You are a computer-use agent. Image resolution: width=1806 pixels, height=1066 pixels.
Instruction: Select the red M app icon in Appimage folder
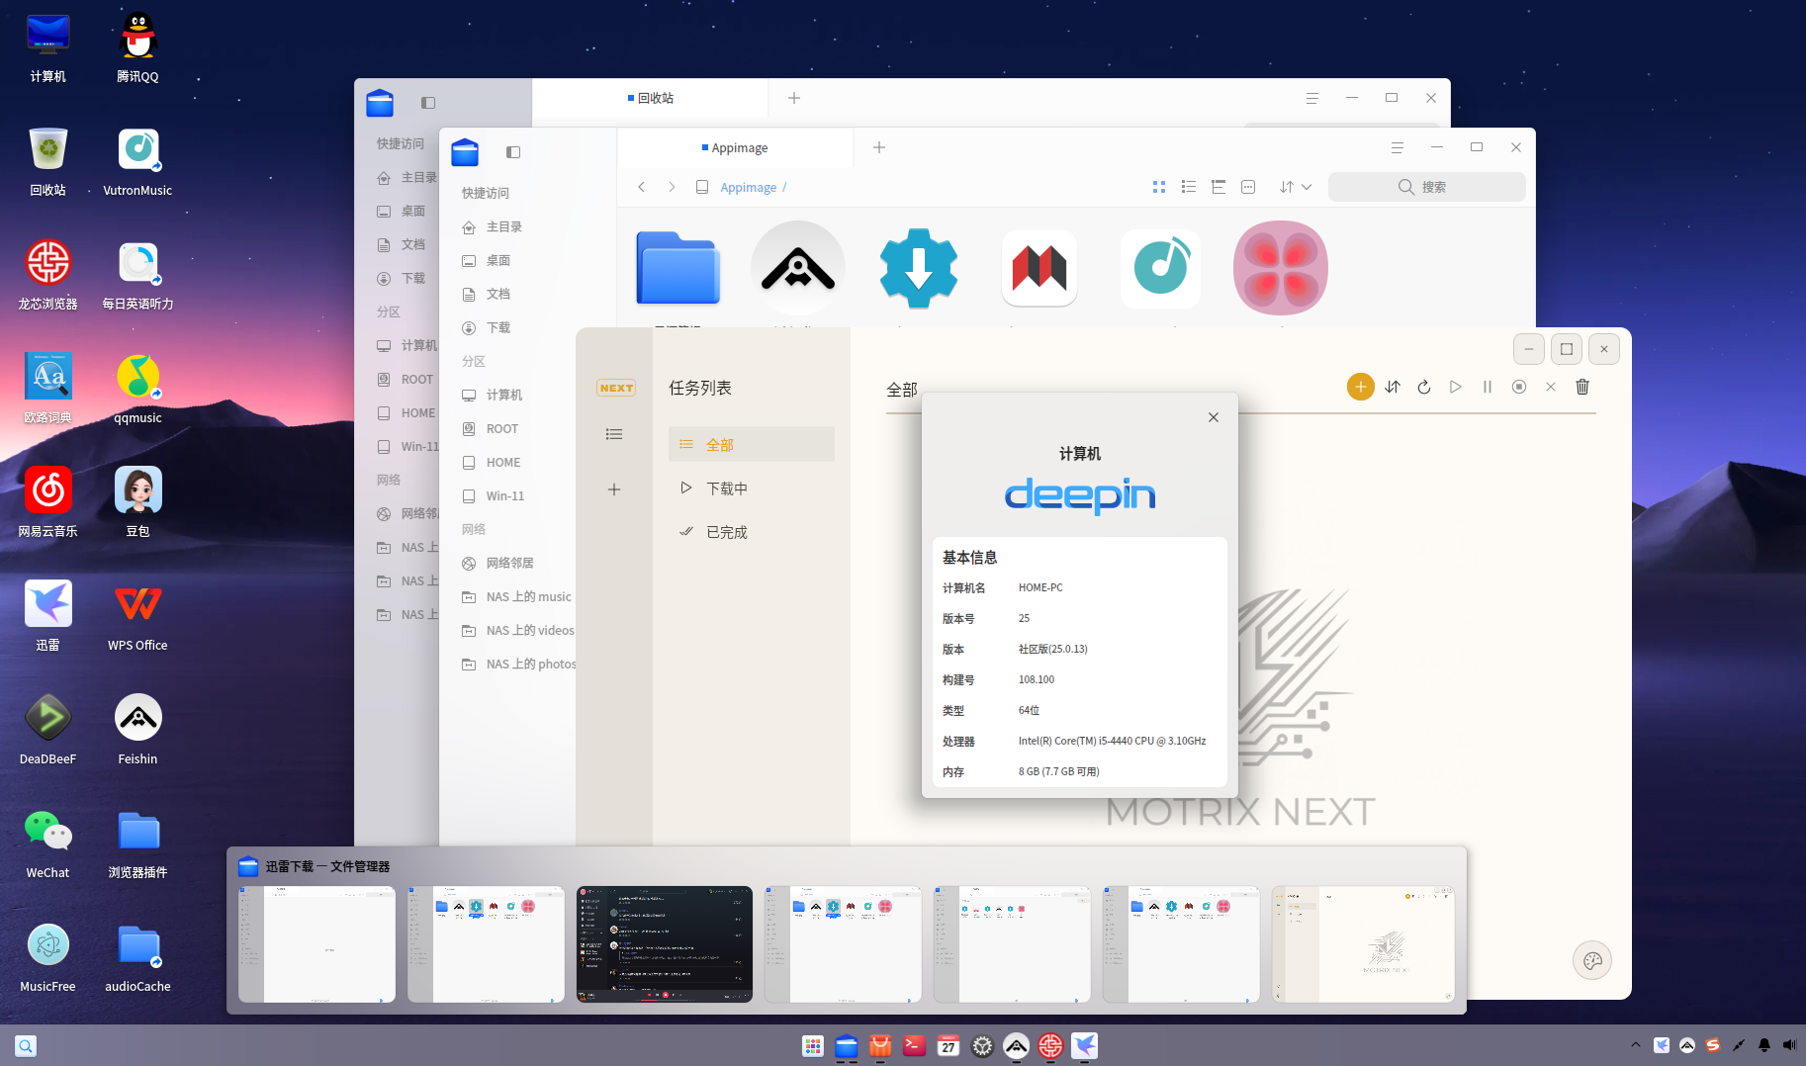click(1039, 268)
